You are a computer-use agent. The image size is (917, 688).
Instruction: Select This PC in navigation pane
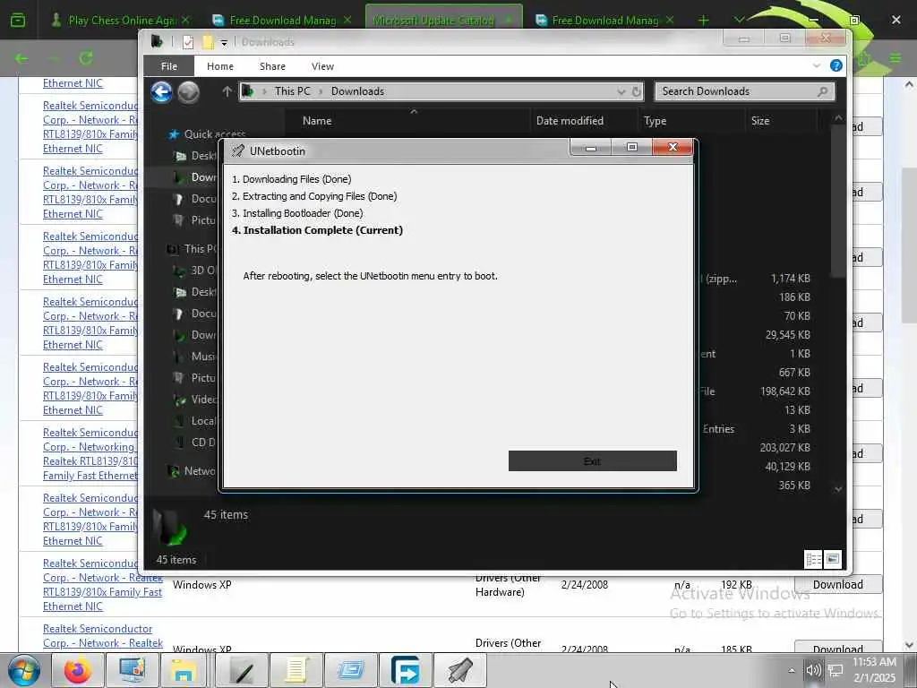tap(193, 249)
